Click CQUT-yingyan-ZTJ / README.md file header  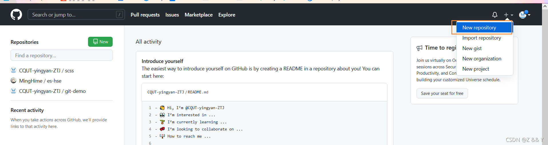point(178,92)
